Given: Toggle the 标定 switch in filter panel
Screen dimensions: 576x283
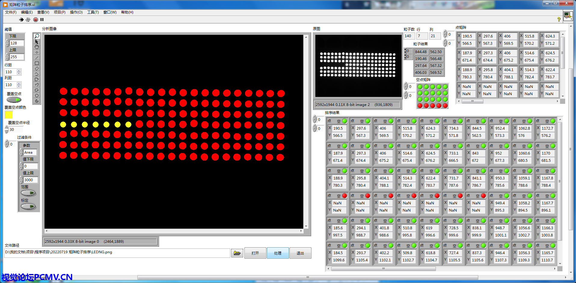Looking at the screenshot, I should pos(29,206).
